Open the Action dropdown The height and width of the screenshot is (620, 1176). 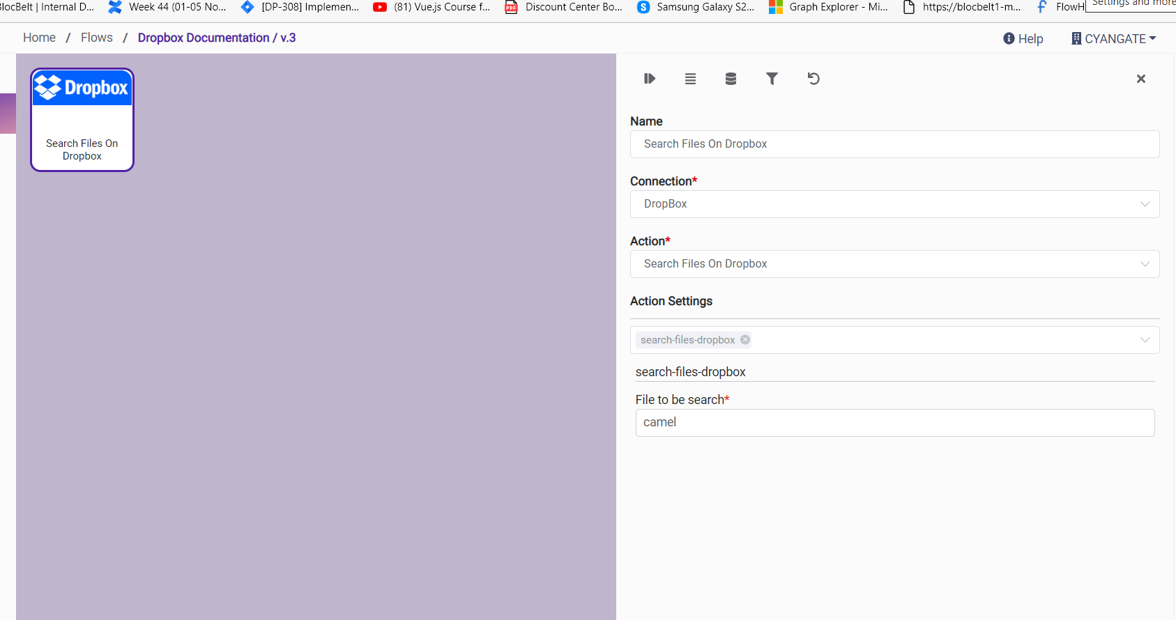pos(894,264)
